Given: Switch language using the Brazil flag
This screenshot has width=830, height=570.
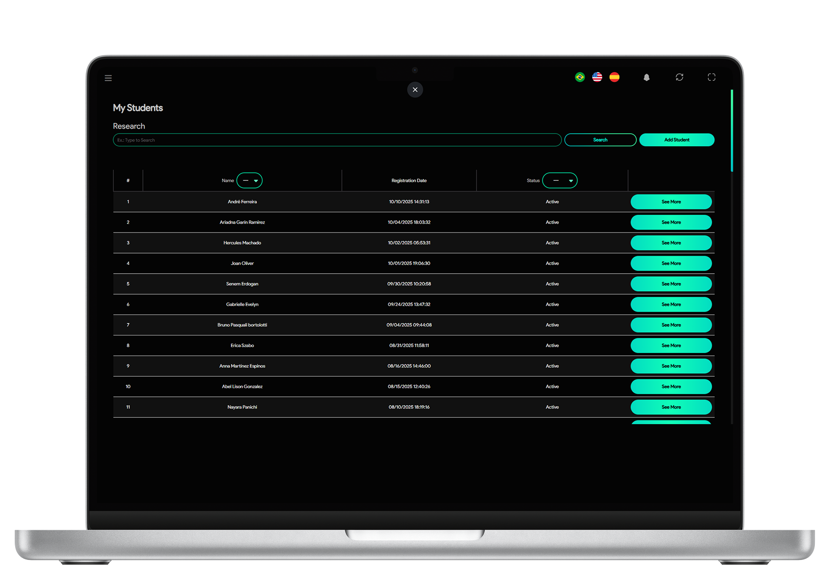Looking at the screenshot, I should click(x=580, y=77).
